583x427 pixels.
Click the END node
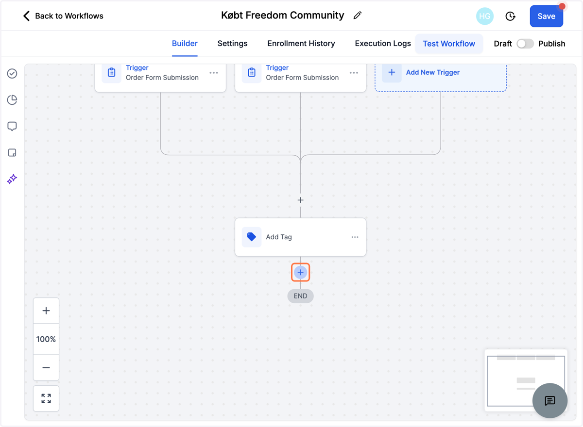tap(300, 296)
